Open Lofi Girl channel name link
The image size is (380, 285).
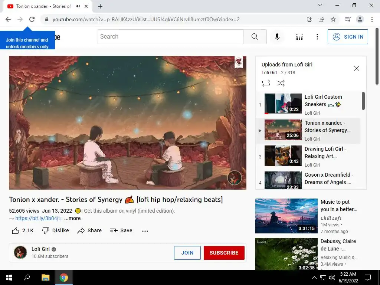coord(40,249)
